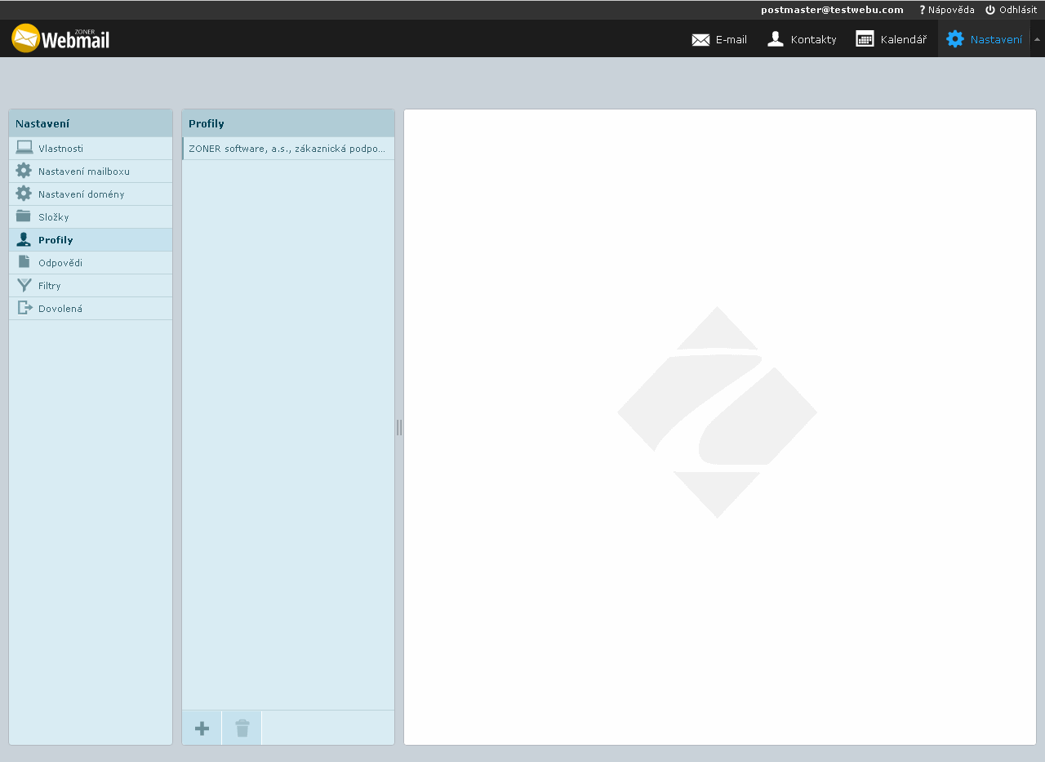Open Dovolená vacation settings
Viewport: 1045px width, 762px height.
(x=60, y=309)
